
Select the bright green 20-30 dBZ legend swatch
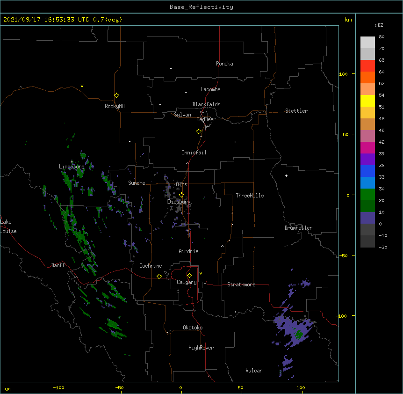click(367, 195)
